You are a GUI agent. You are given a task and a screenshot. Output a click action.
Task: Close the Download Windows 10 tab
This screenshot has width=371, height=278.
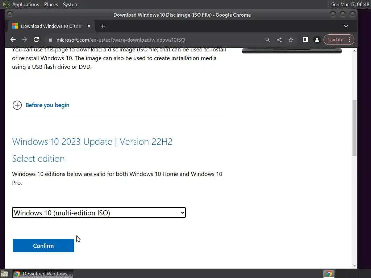click(x=89, y=26)
